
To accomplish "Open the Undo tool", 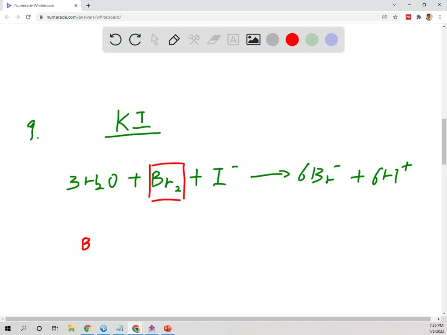I will pyautogui.click(x=115, y=40).
